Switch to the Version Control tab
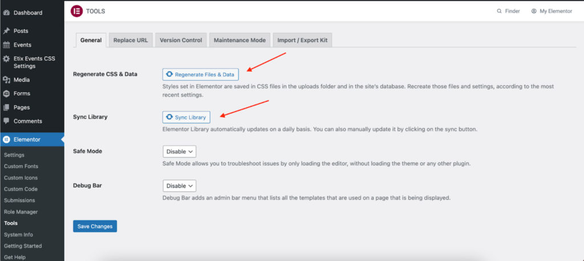This screenshot has width=584, height=261. [181, 40]
